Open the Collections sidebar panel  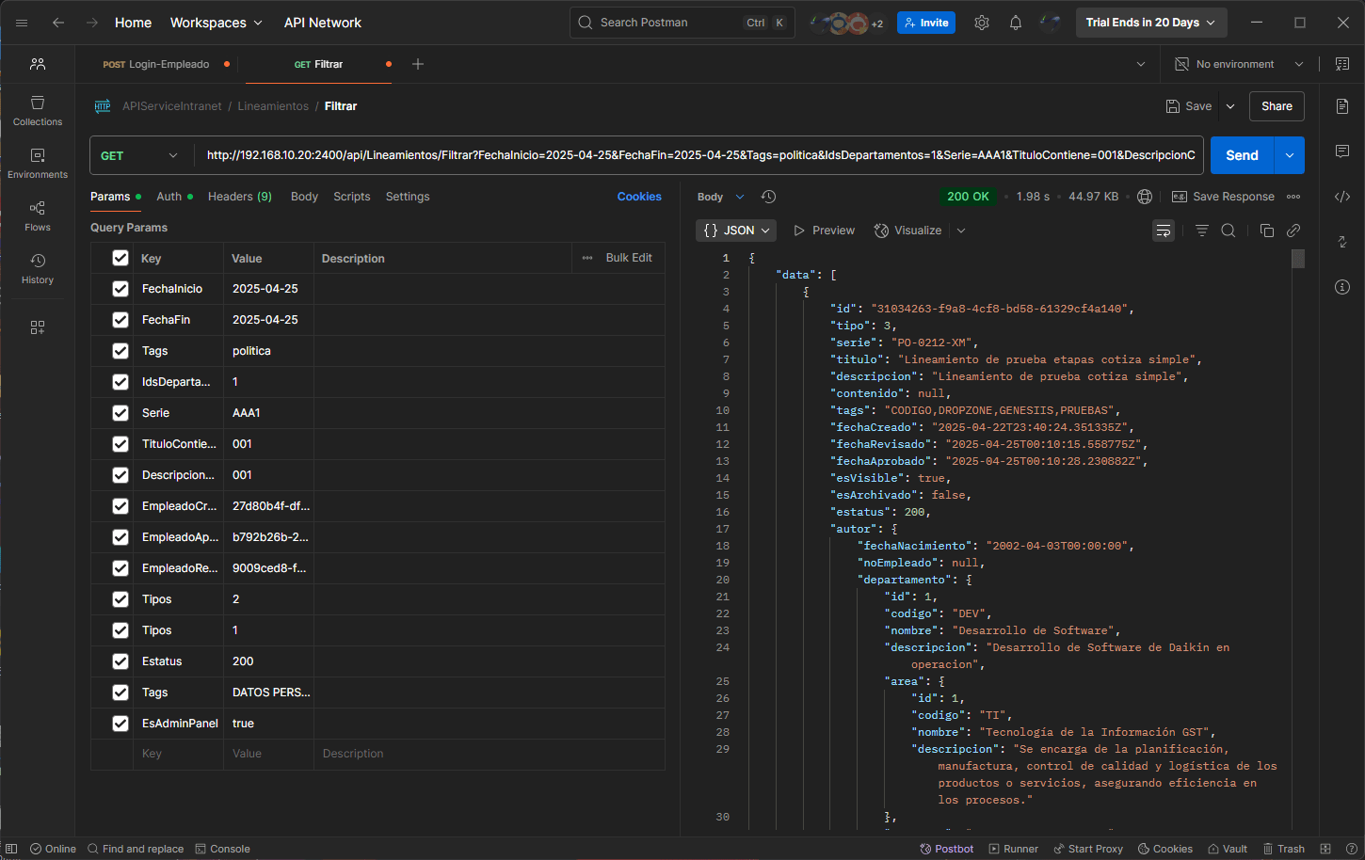(38, 110)
